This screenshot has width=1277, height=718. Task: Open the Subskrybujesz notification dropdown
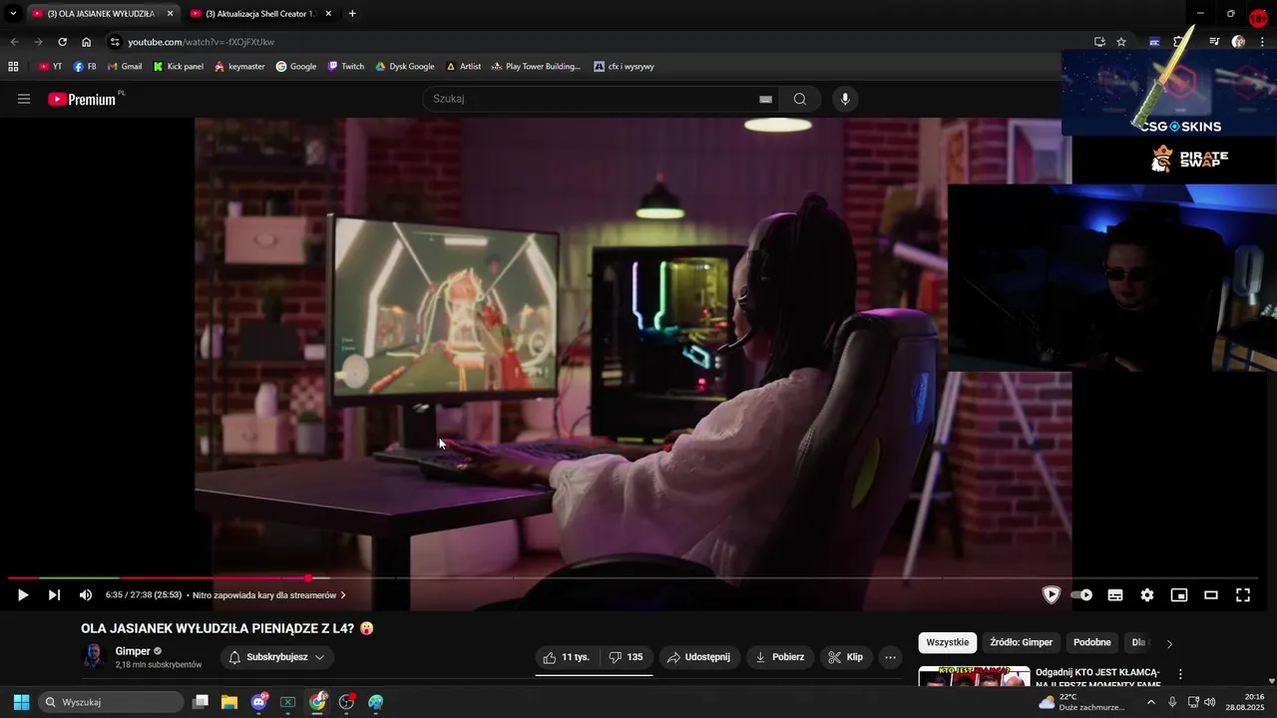click(276, 657)
